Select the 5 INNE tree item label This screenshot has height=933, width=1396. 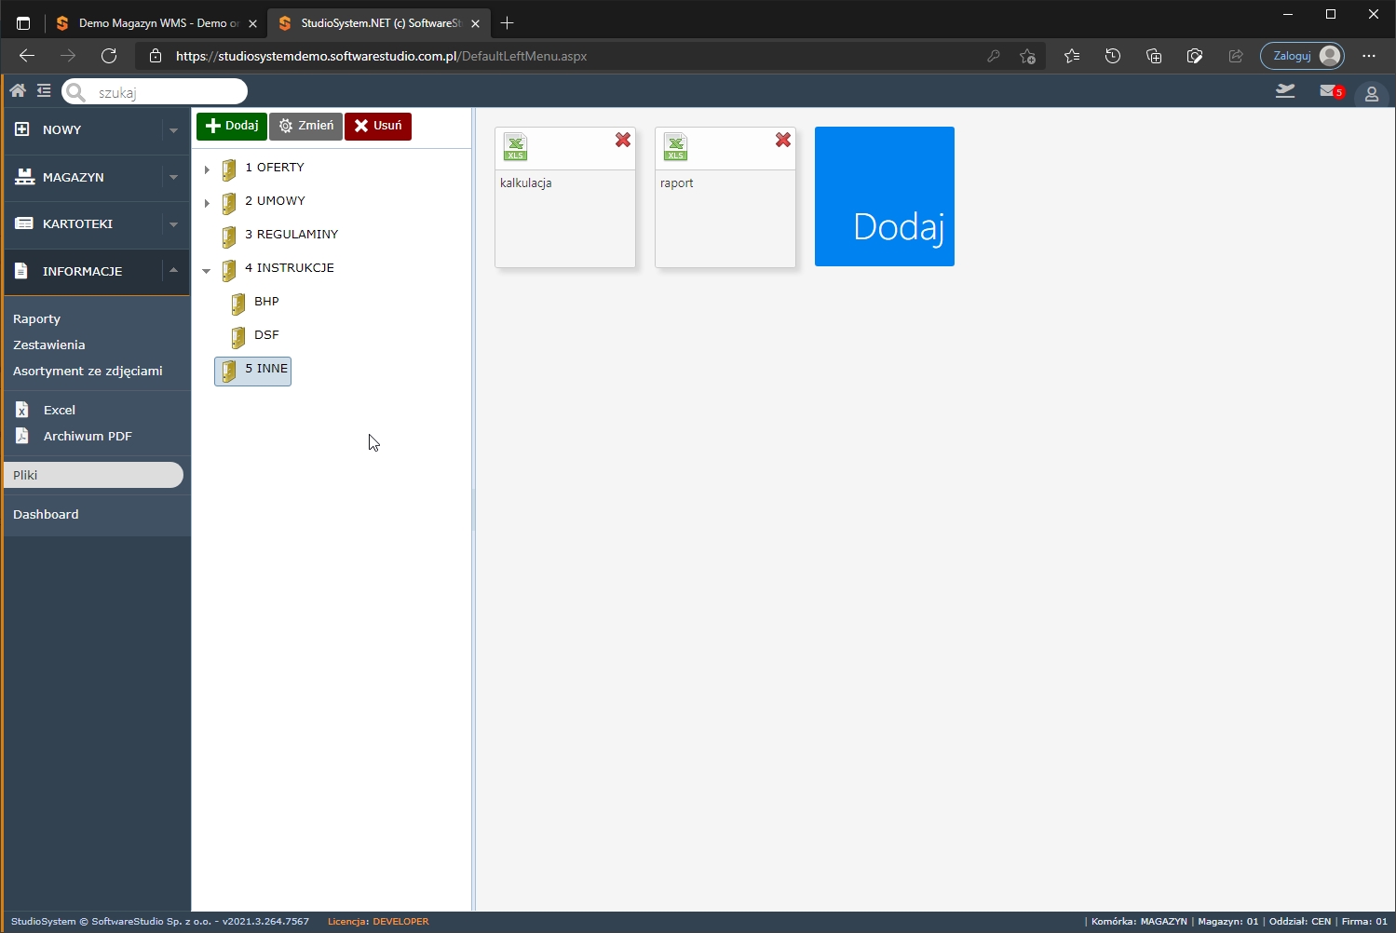point(266,369)
